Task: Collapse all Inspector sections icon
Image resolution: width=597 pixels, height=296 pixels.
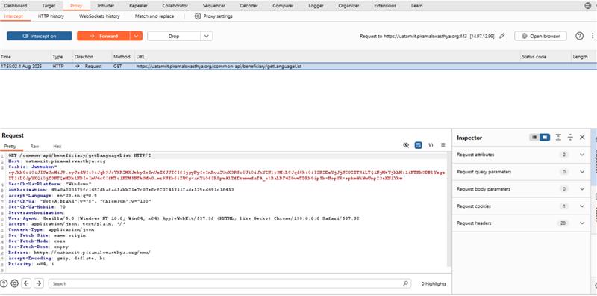Action: [570, 138]
